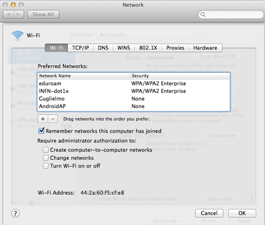Switch to the 802.1X tab
This screenshot has height=225, width=265.
tap(148, 48)
